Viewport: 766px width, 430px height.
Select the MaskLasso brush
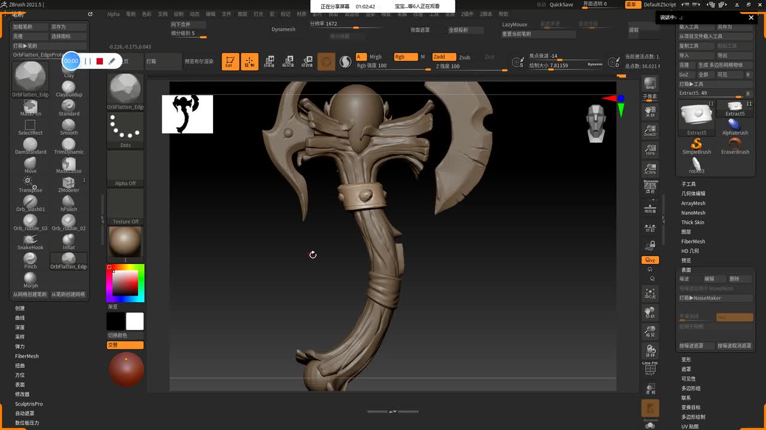69,166
